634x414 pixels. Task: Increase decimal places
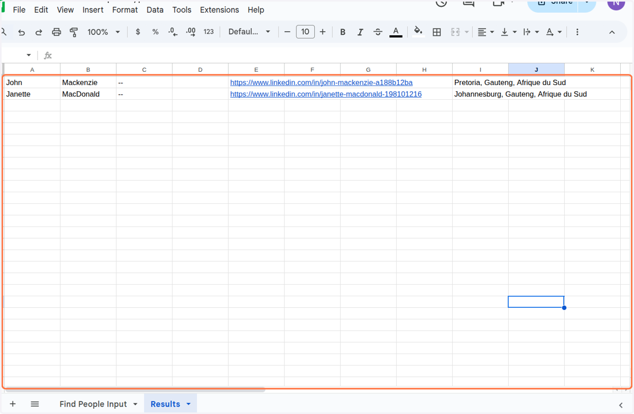click(191, 32)
